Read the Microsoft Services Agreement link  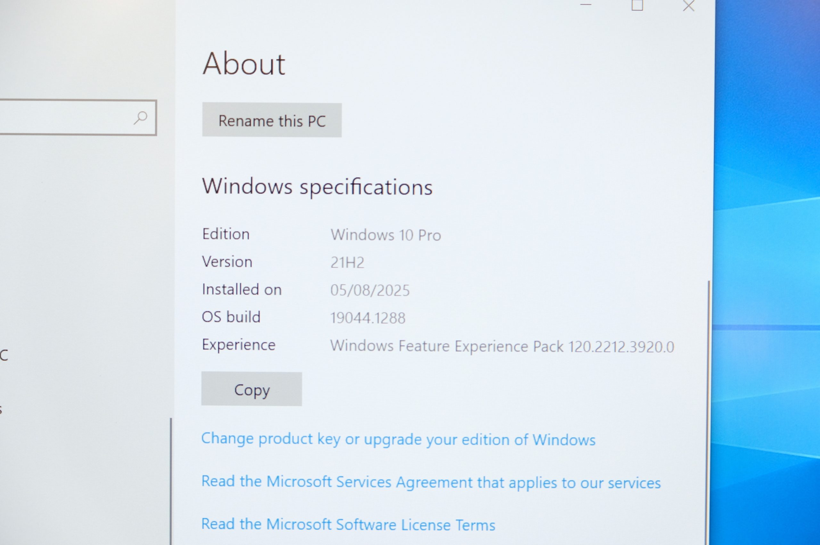(x=431, y=483)
